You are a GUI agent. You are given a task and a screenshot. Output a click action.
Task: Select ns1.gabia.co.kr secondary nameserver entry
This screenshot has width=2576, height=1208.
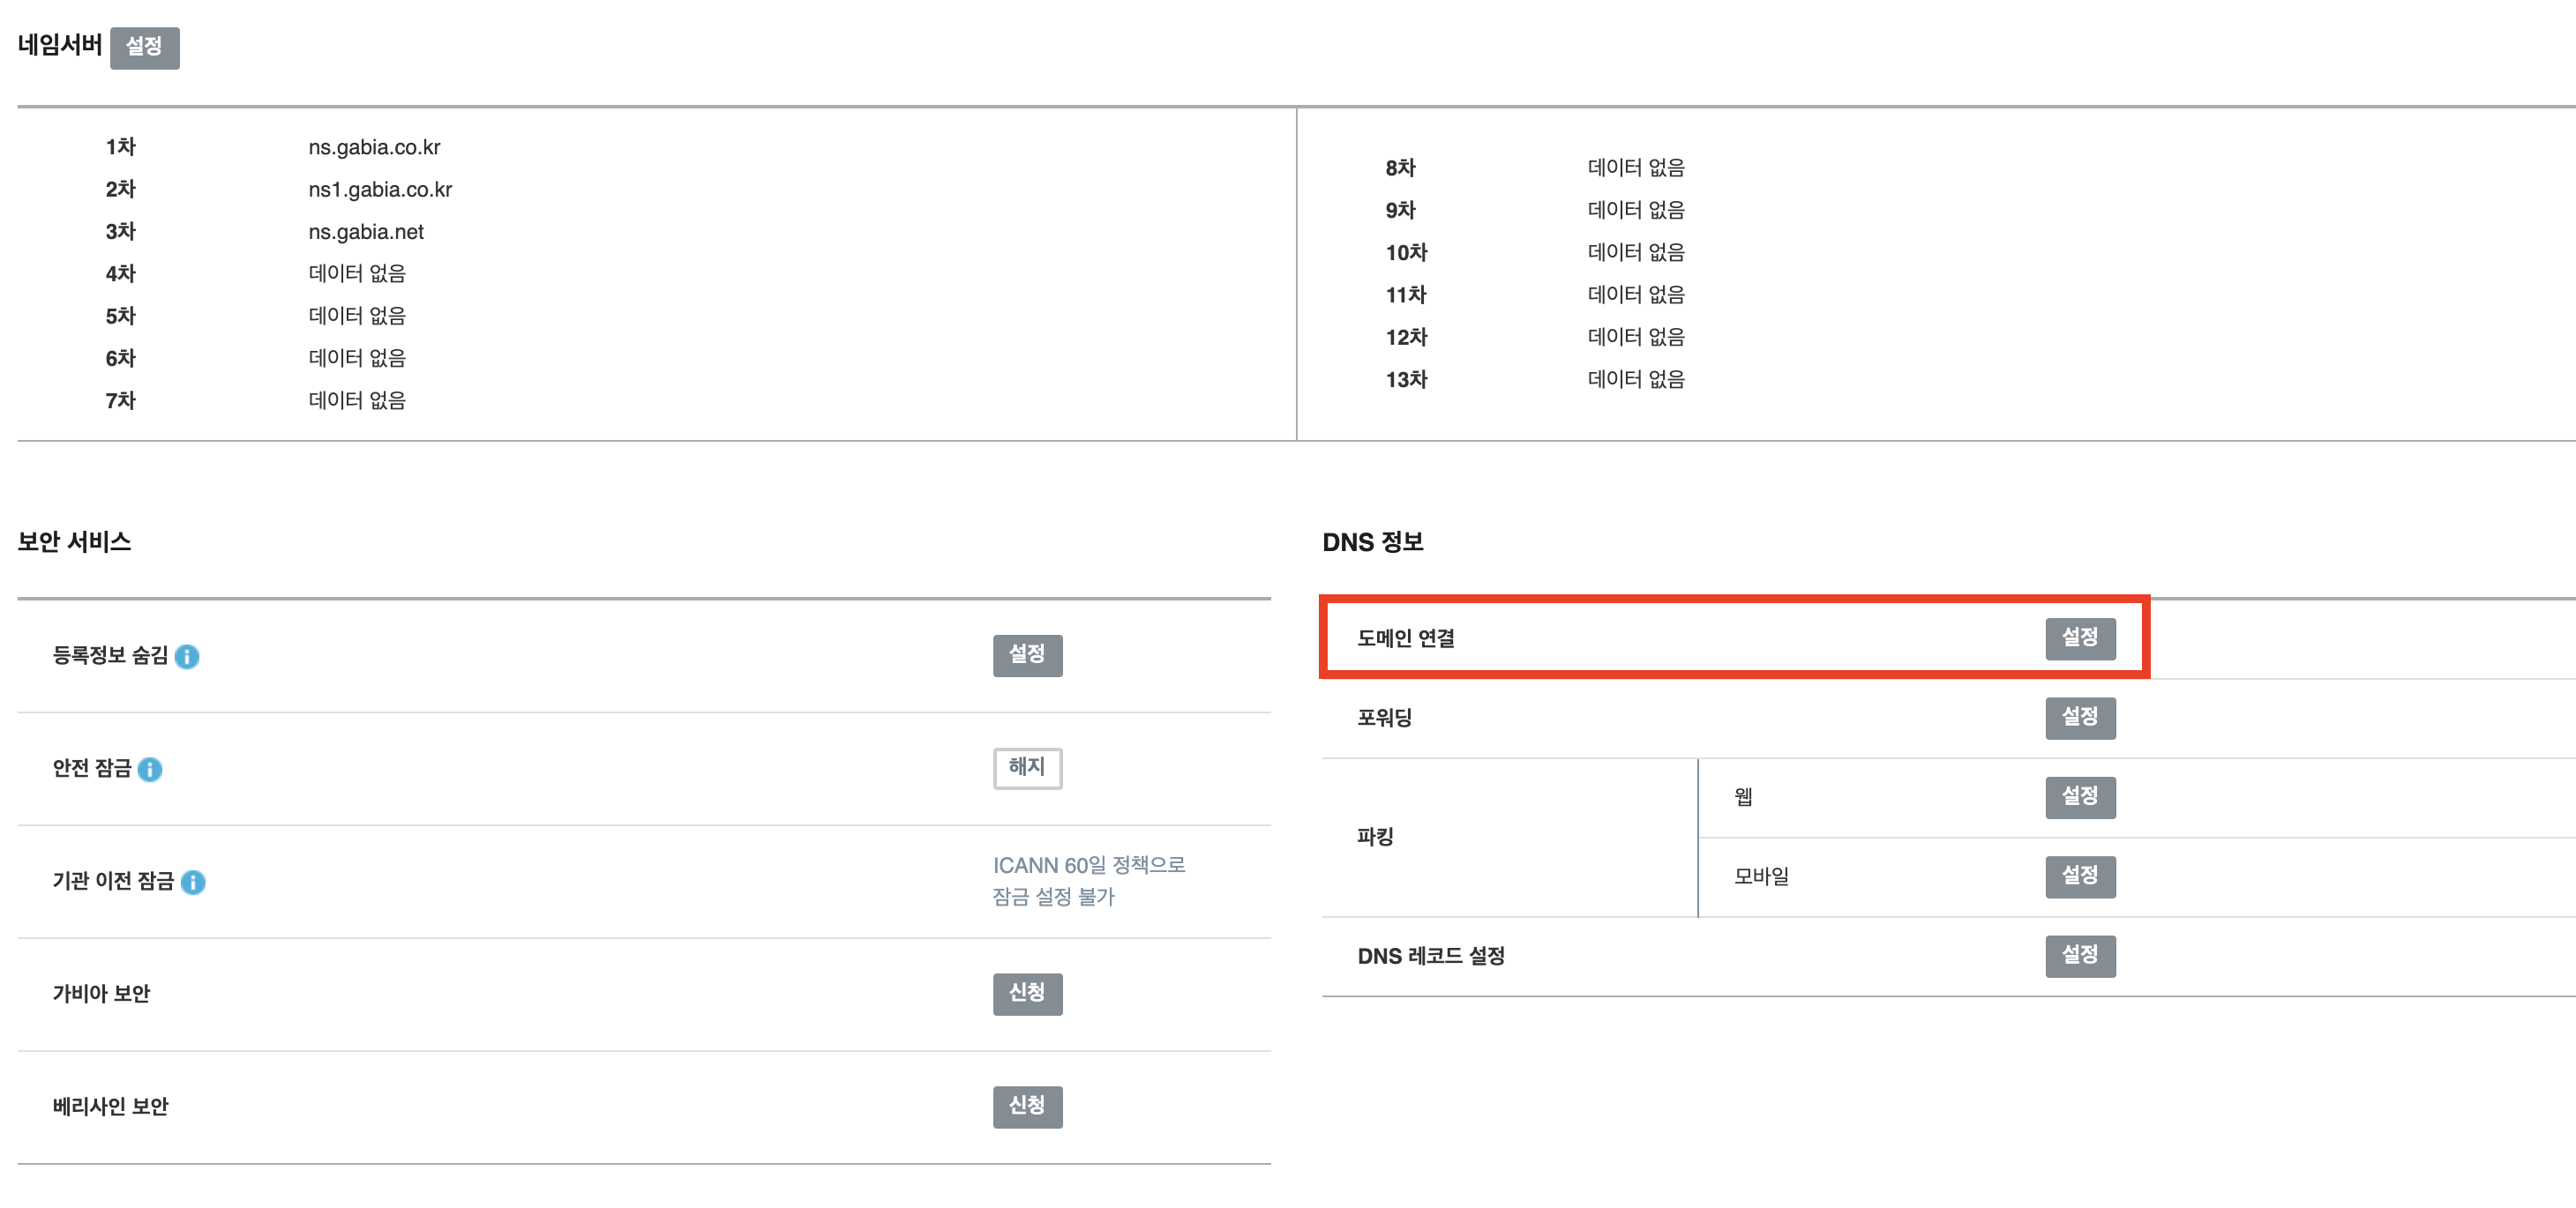380,189
